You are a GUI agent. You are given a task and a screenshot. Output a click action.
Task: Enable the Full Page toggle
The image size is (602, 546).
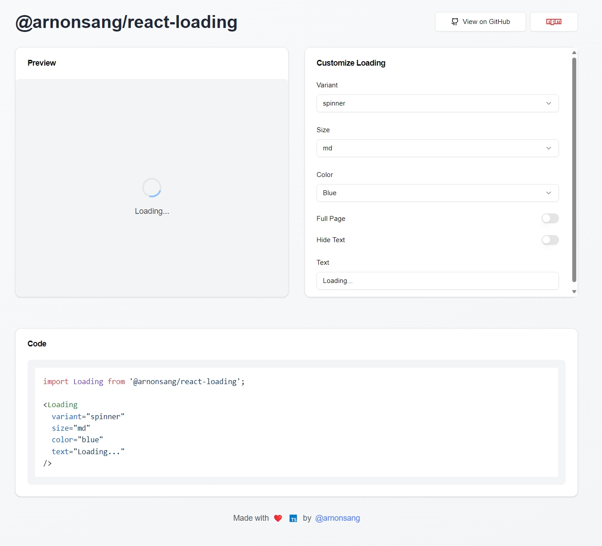coord(550,218)
